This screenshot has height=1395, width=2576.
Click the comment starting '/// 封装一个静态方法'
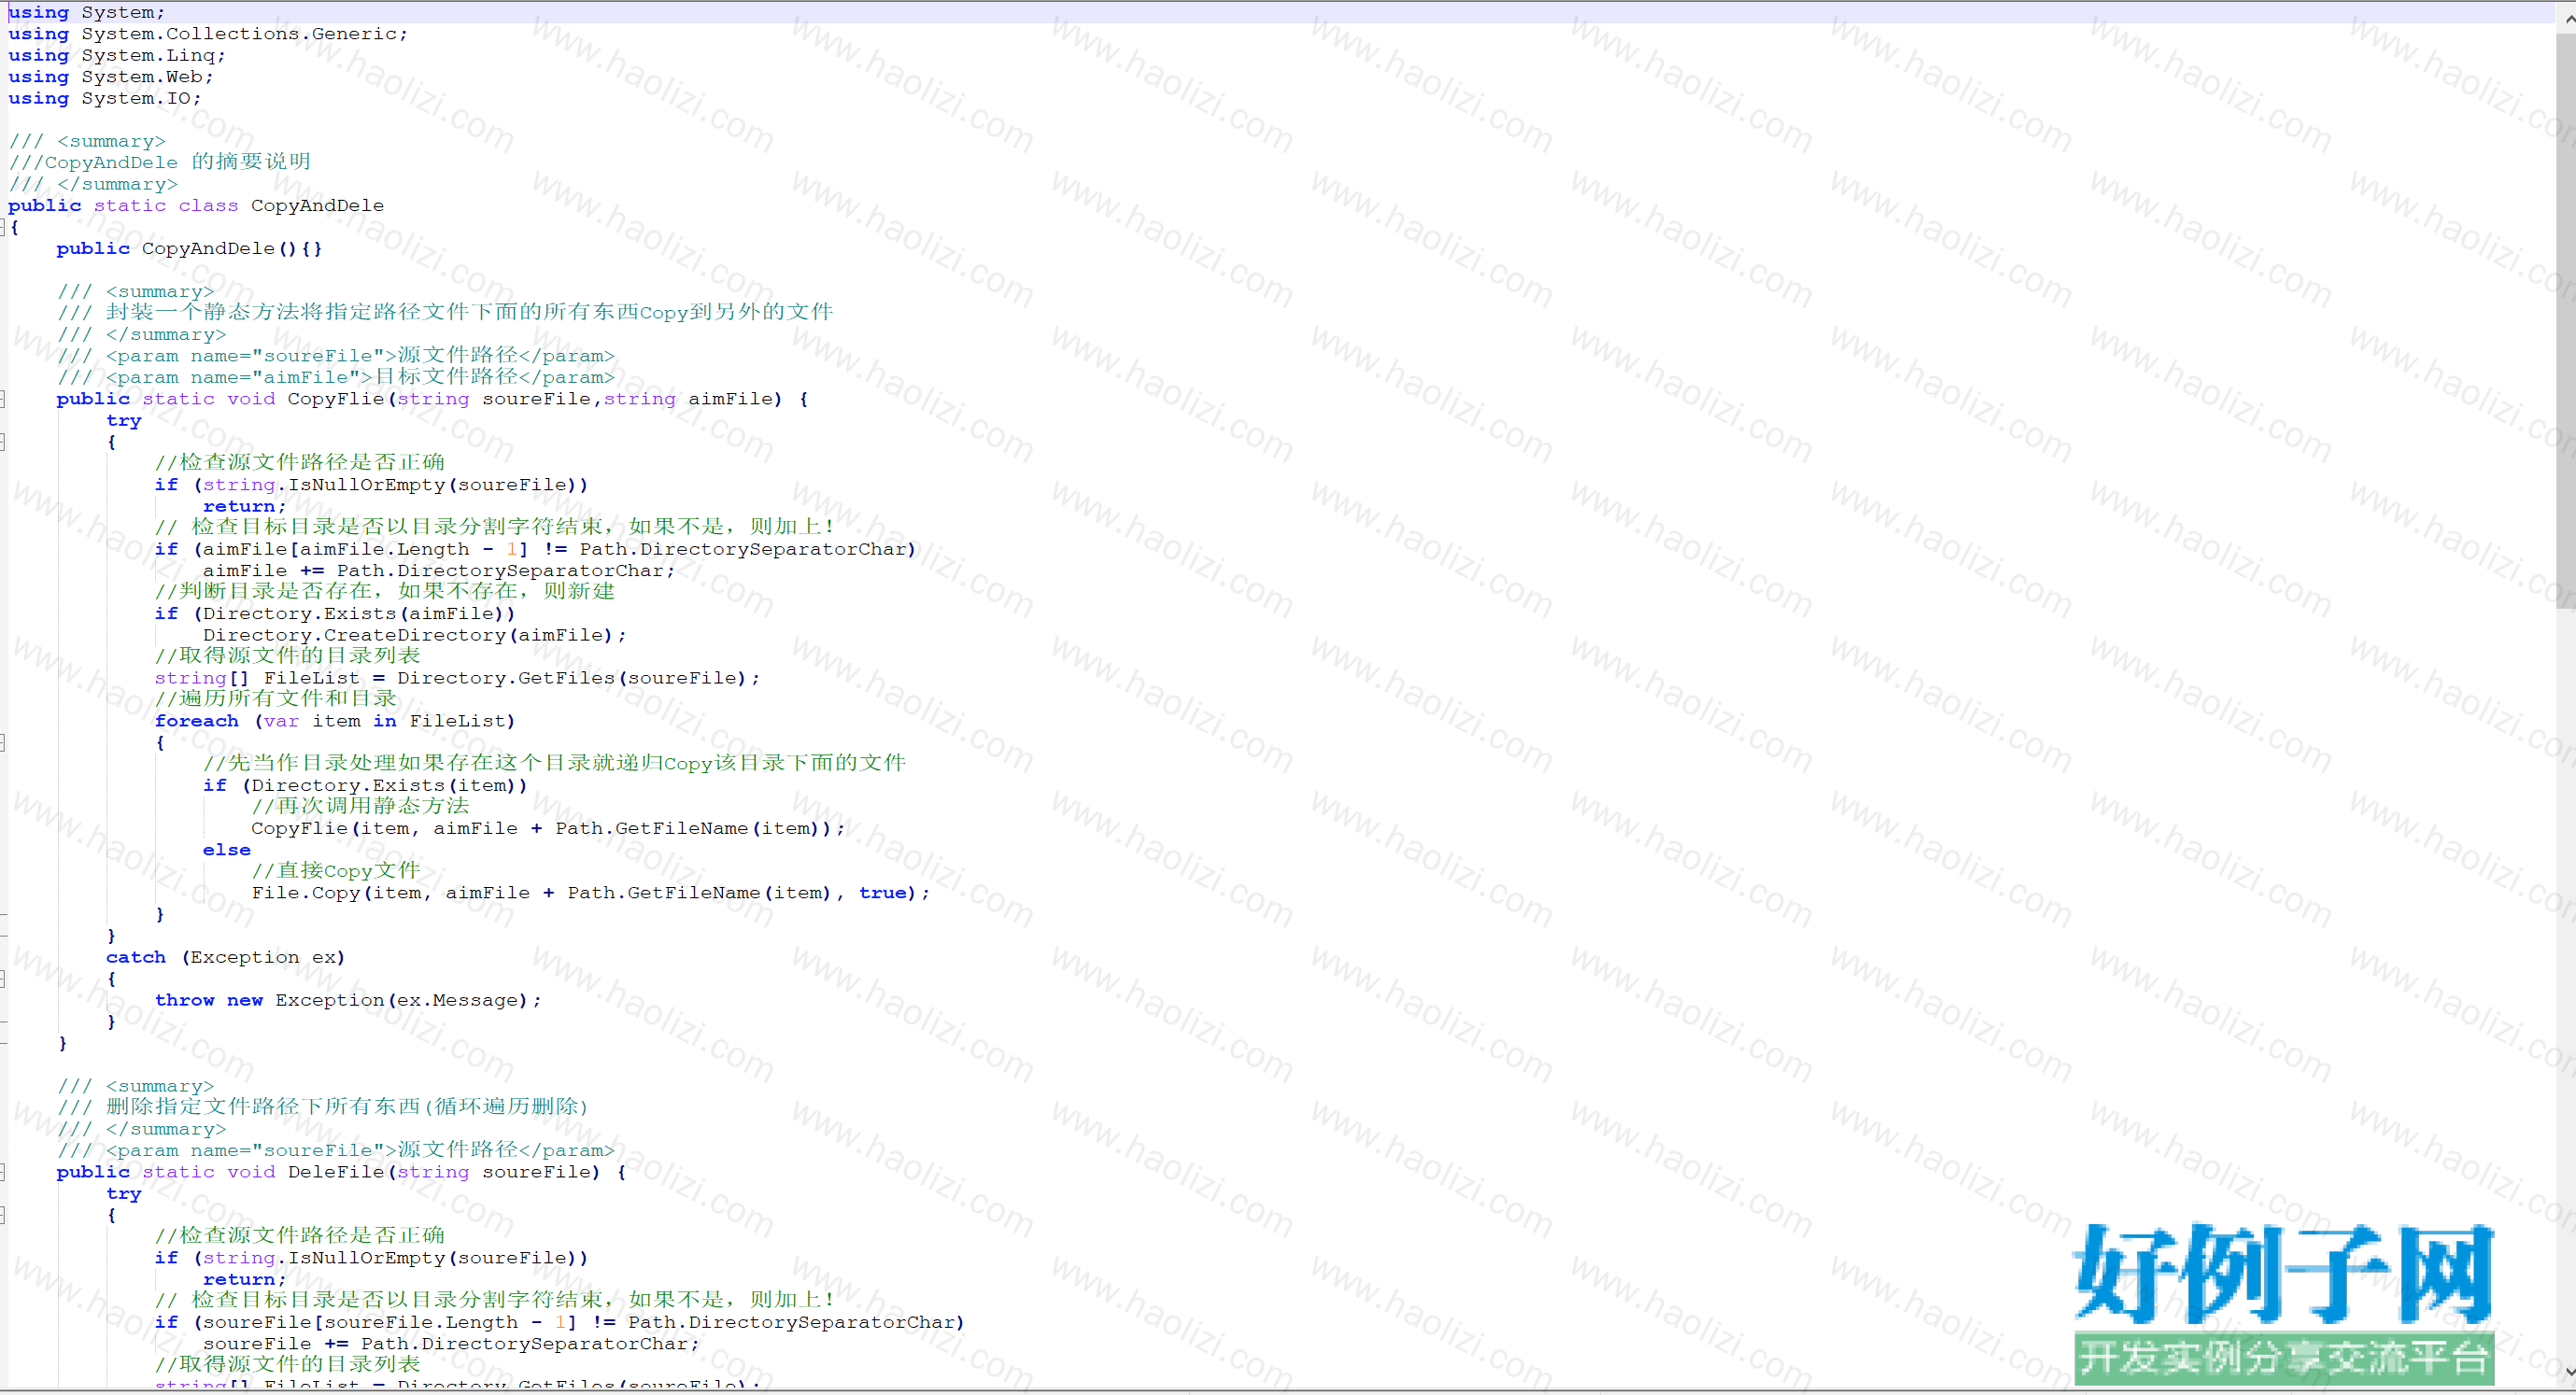point(445,312)
